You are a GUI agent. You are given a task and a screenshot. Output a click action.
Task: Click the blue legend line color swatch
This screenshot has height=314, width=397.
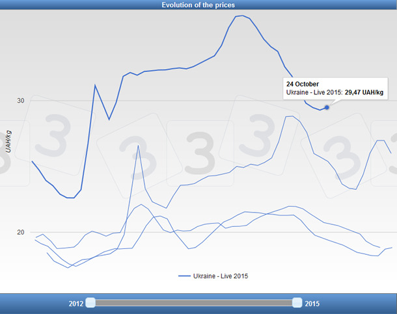(184, 276)
